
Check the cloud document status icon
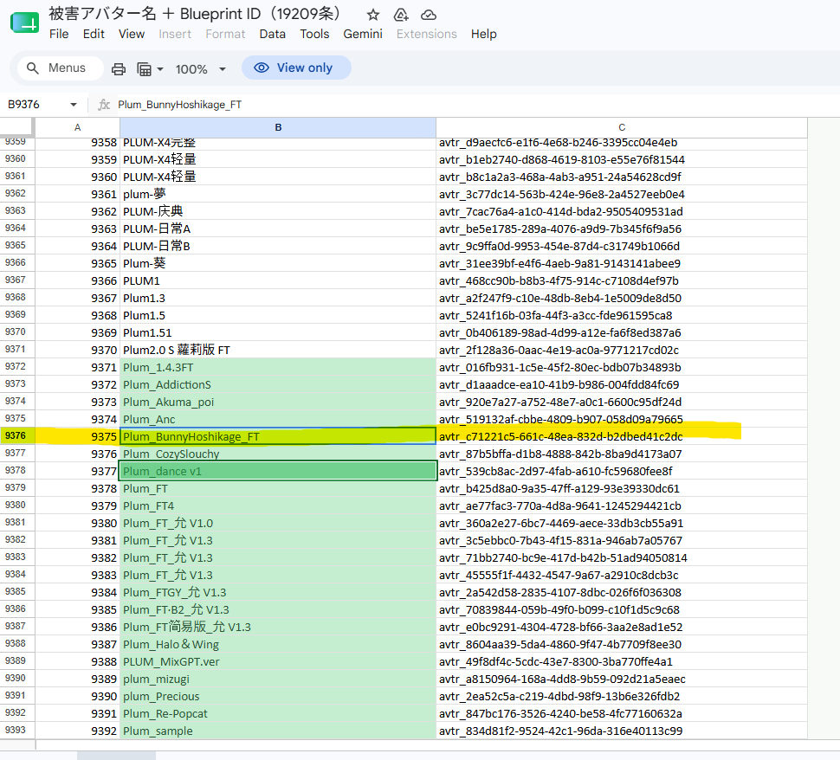click(429, 15)
